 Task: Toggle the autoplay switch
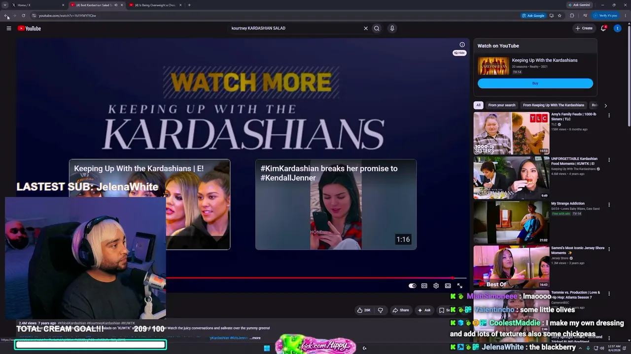pyautogui.click(x=412, y=286)
